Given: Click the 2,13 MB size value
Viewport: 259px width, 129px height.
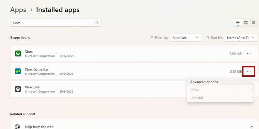Looking at the screenshot, I should [x=236, y=72].
